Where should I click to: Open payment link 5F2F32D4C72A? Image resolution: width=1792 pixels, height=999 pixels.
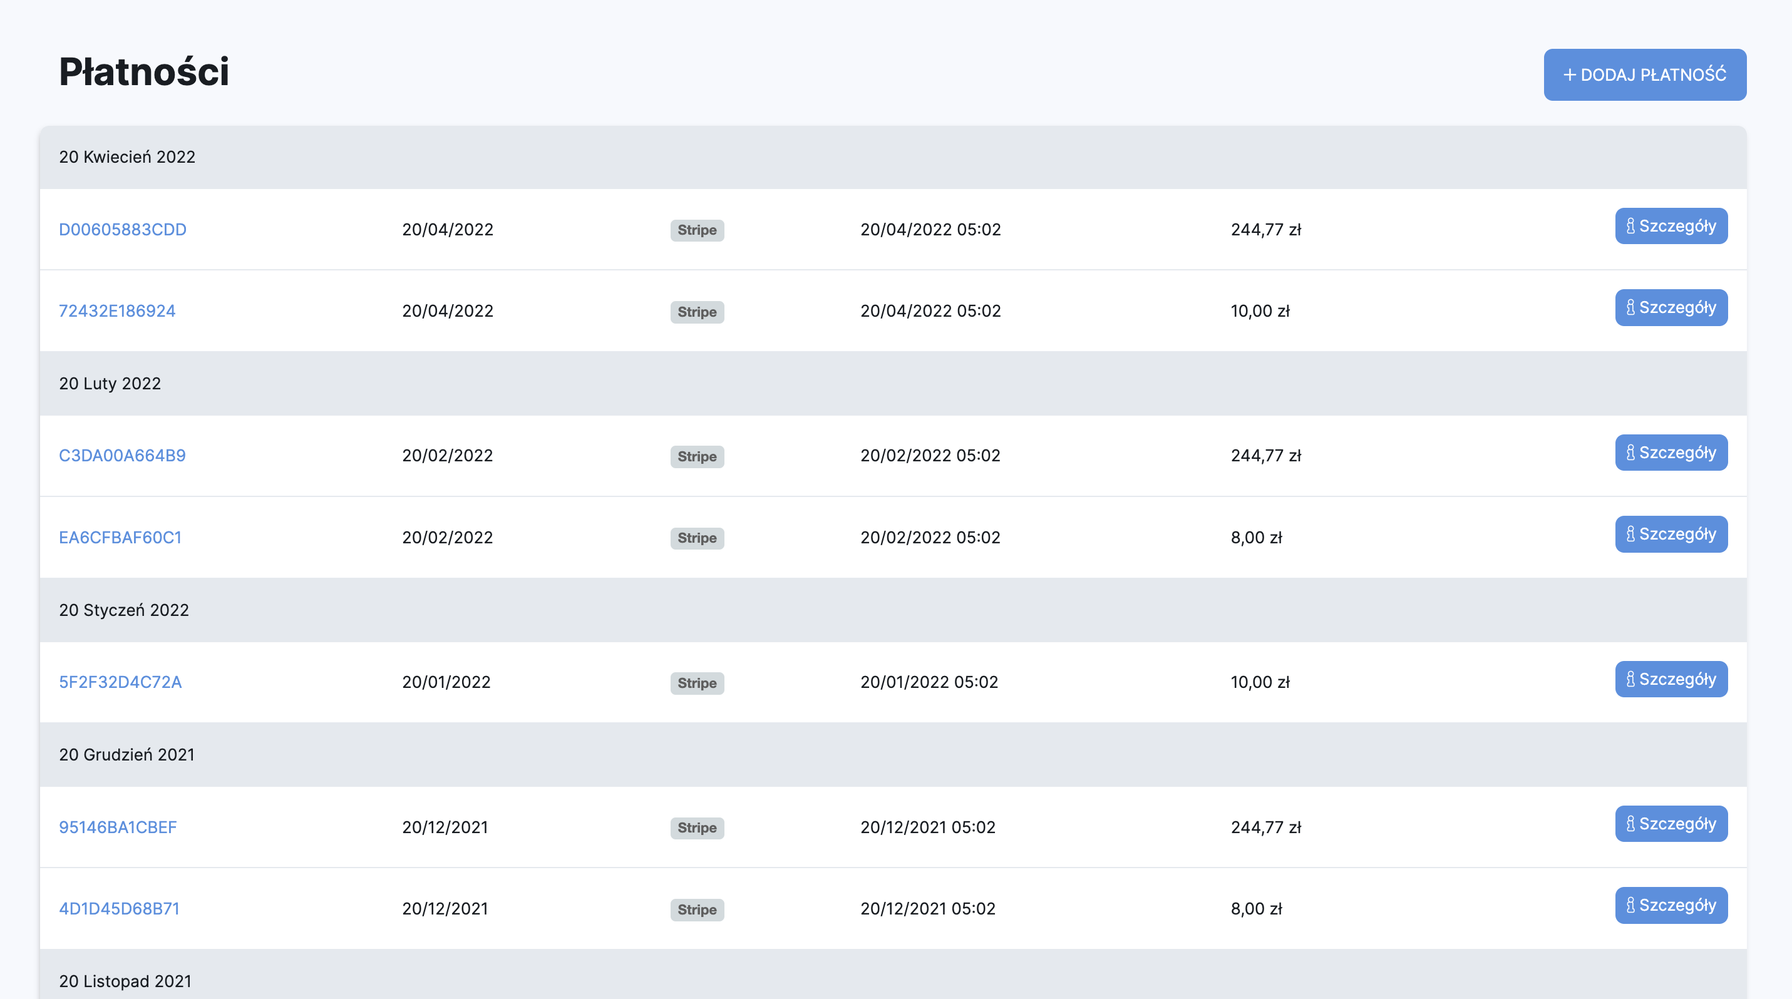pos(120,682)
